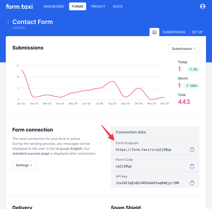Click the back arrow beside Contact Form
212x209 pixels.
click(x=8, y=22)
